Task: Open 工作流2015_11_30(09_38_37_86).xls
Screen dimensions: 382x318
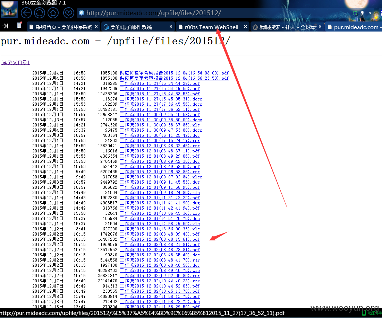Action: point(160,125)
